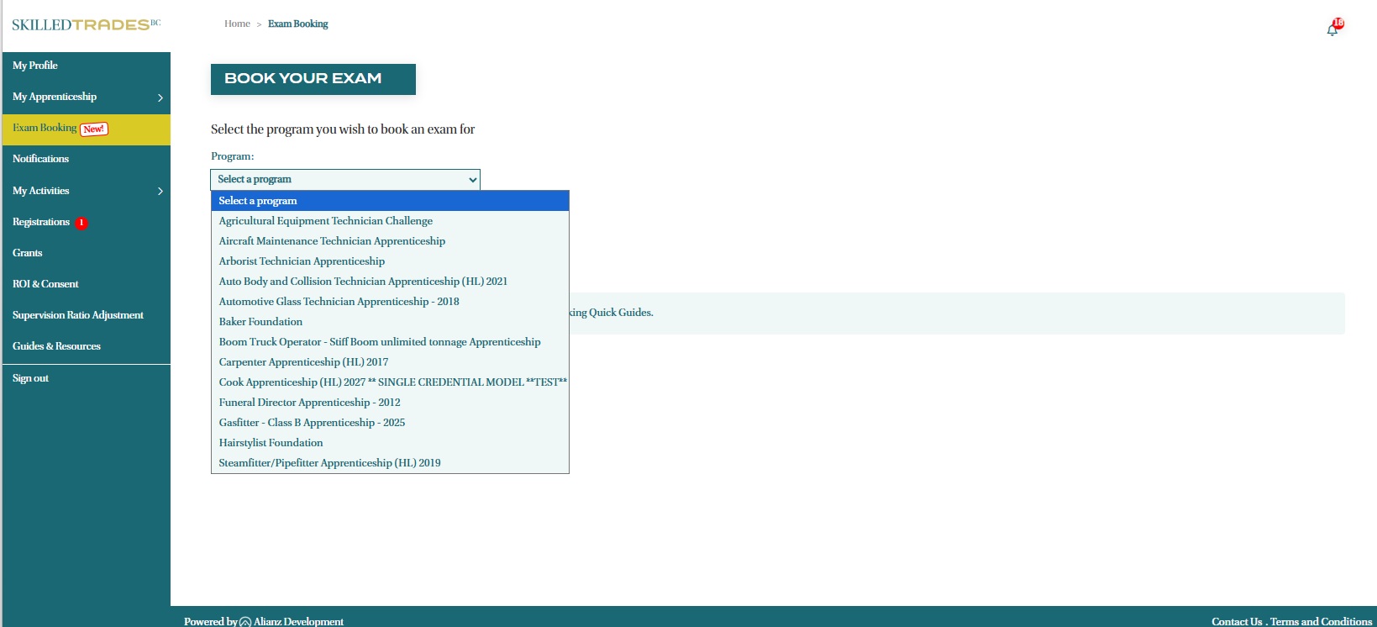Select Funeral Director Apprenticeship - 2012
The image size is (1377, 627).
pyautogui.click(x=309, y=403)
